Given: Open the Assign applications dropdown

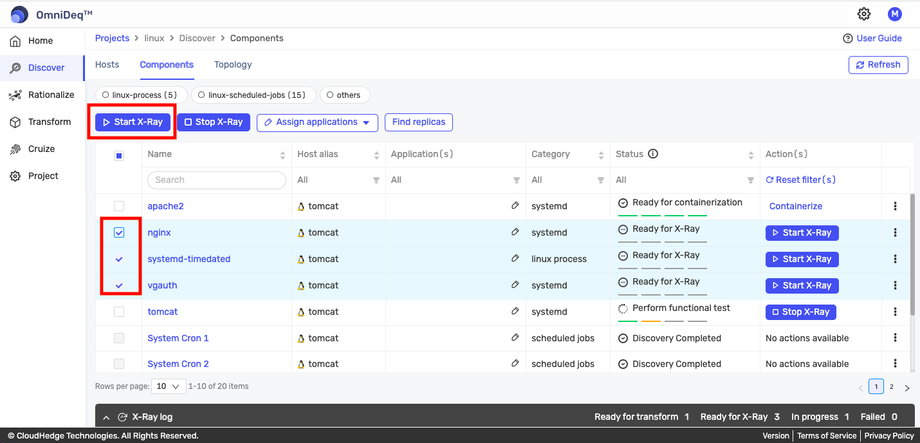Looking at the screenshot, I should click(317, 122).
